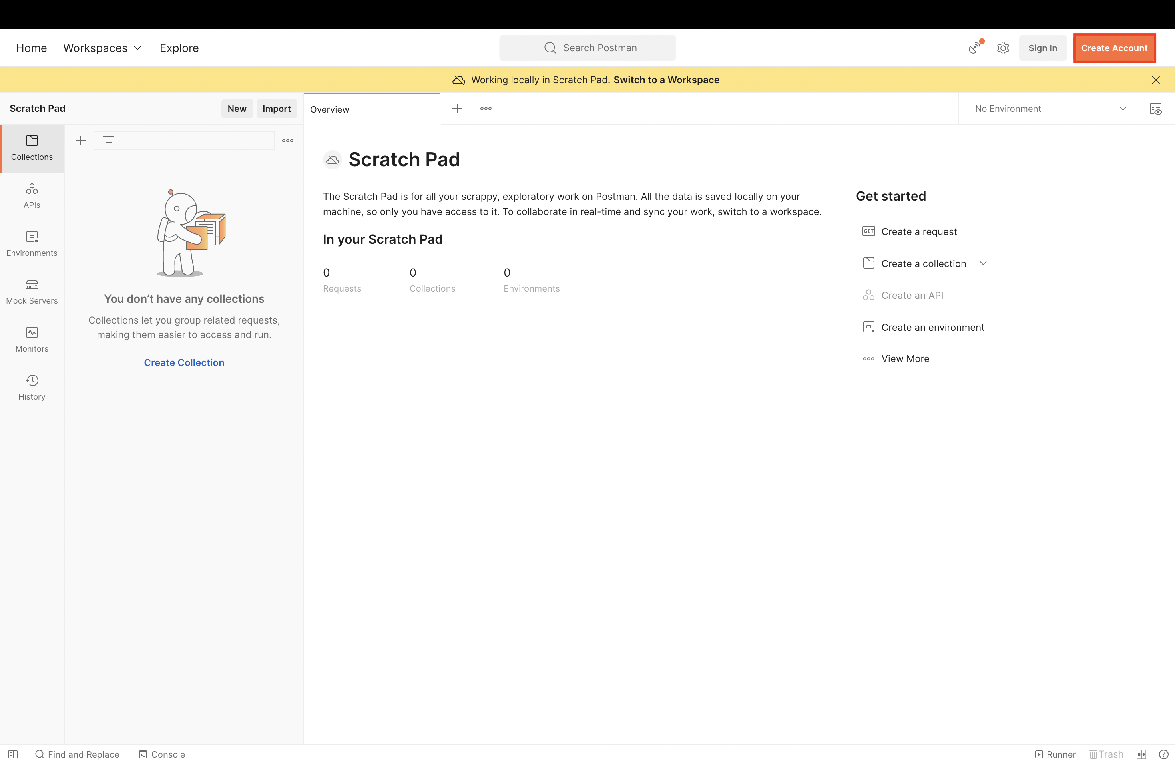The width and height of the screenshot is (1175, 764).
Task: Click the Create Account button
Action: point(1114,48)
